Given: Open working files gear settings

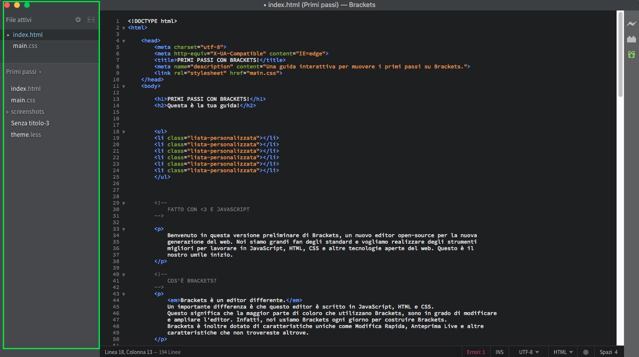Looking at the screenshot, I should (78, 20).
